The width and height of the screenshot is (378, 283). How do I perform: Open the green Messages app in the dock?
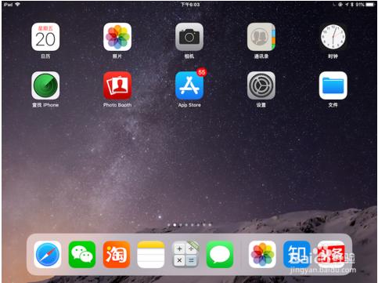click(220, 255)
